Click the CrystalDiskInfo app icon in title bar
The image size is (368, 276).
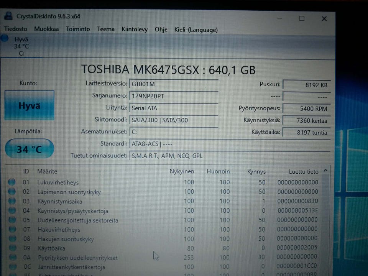tap(8, 16)
